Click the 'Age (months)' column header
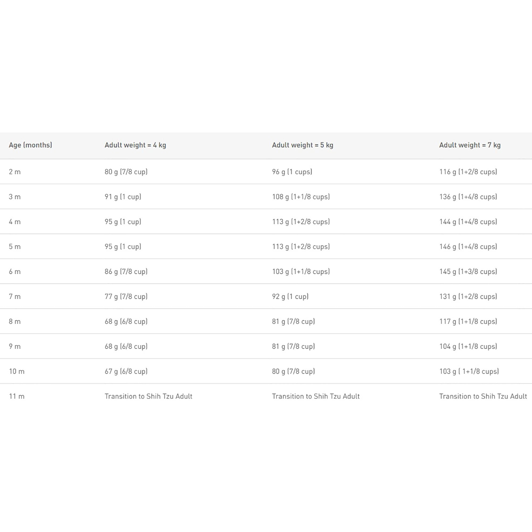This screenshot has height=532, width=532. [x=30, y=145]
